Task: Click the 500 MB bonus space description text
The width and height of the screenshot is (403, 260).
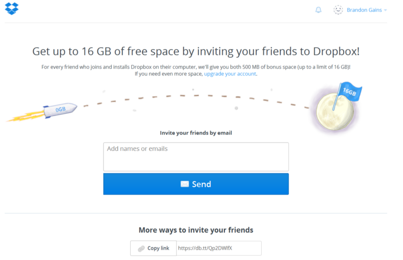Action: pyautogui.click(x=196, y=67)
